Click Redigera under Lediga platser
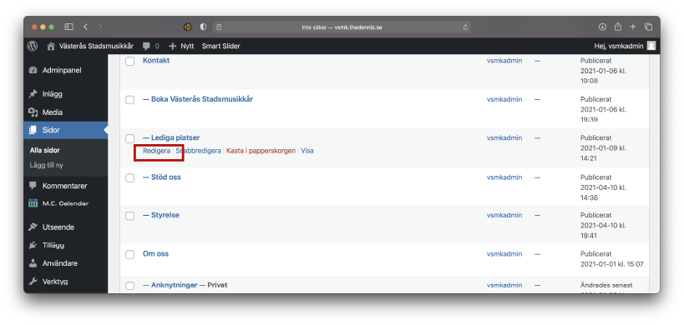684x325 pixels. point(157,151)
